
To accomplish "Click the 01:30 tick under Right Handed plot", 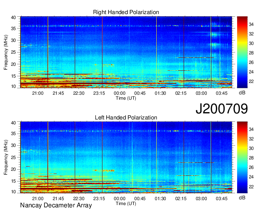I will pyautogui.click(x=160, y=93).
